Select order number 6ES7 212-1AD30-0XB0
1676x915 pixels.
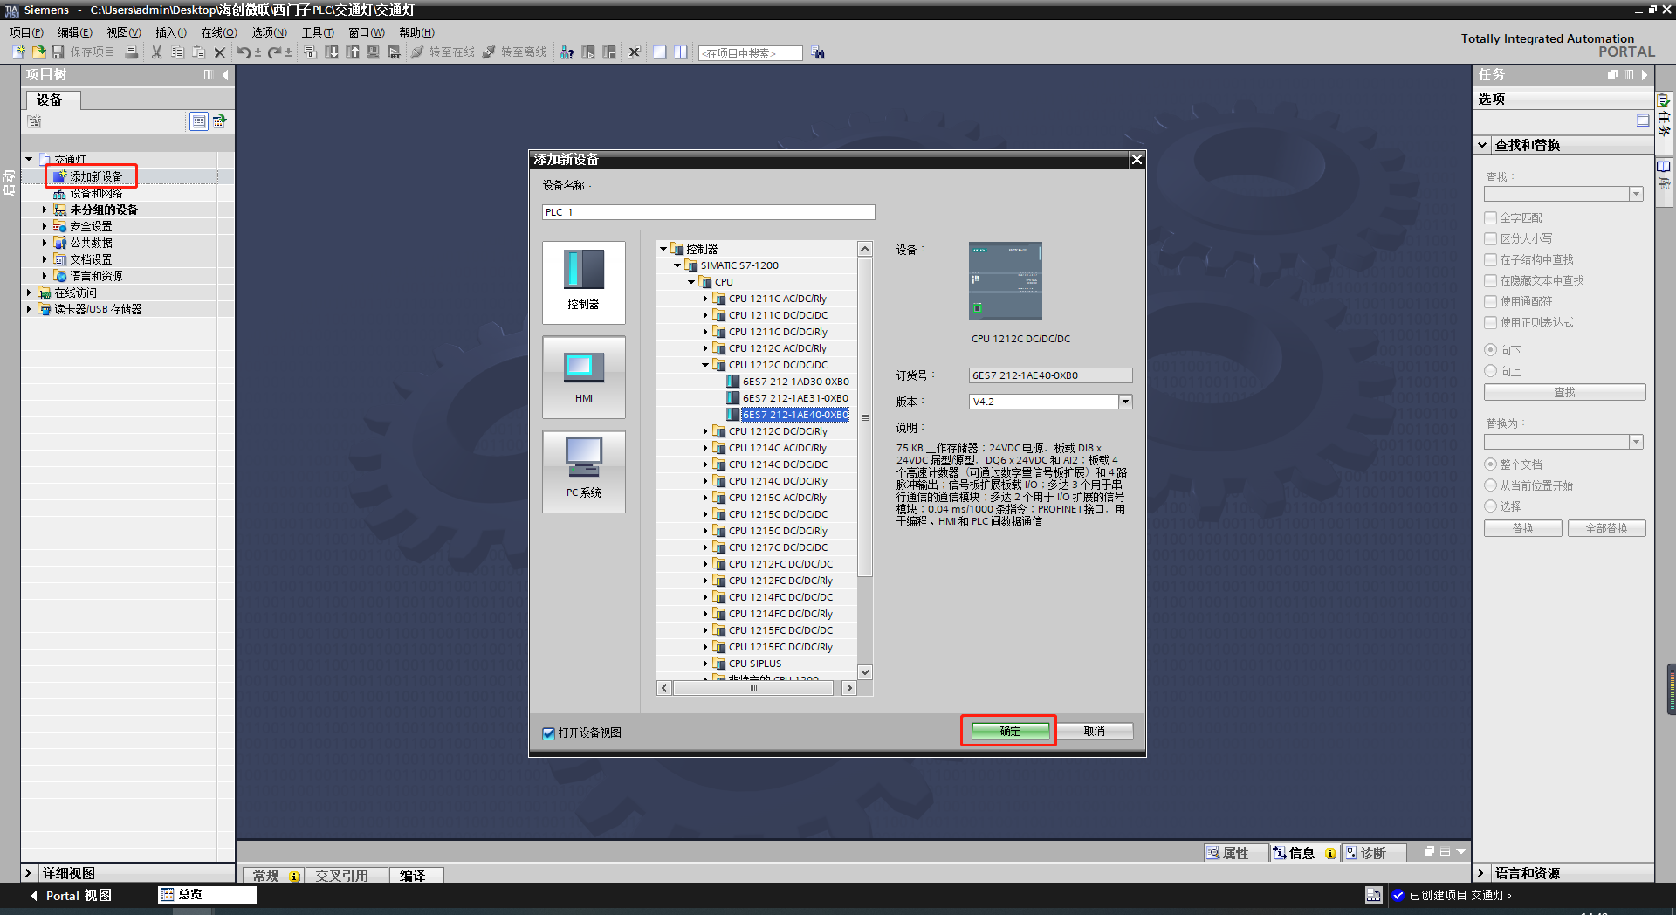[796, 382]
